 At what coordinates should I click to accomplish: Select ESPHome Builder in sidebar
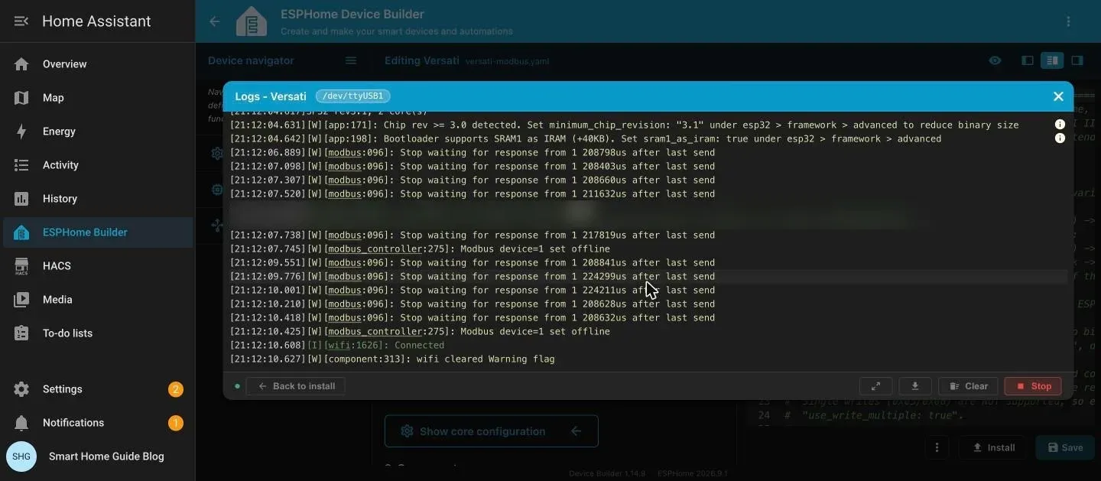point(98,232)
